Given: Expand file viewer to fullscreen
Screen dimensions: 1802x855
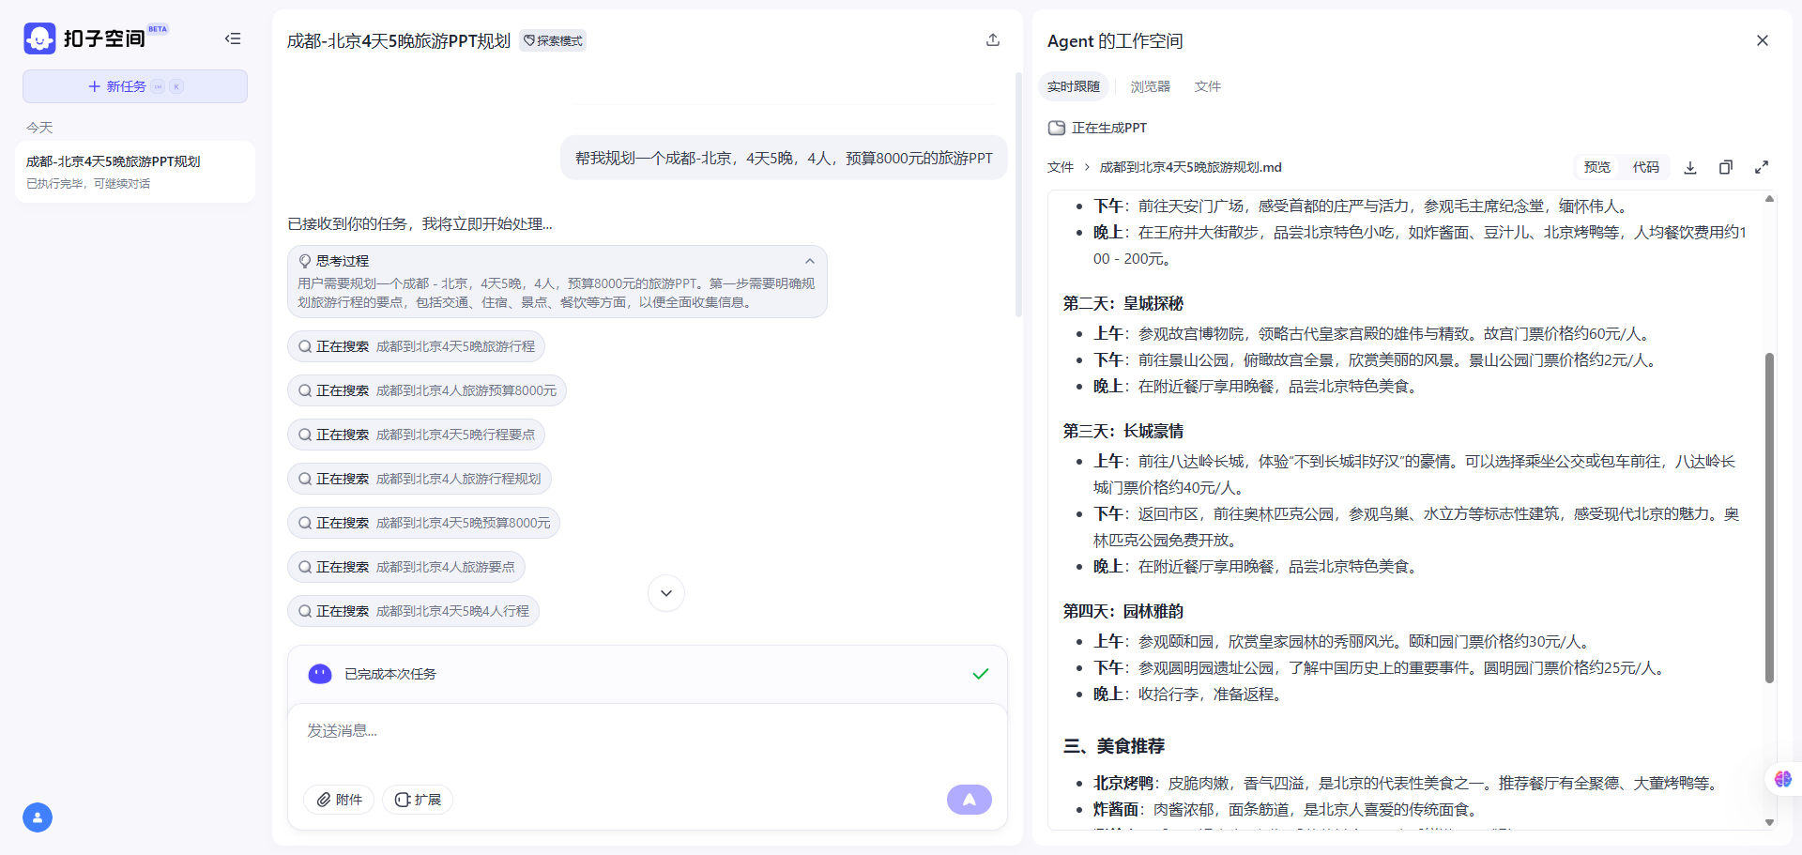Looking at the screenshot, I should (x=1762, y=167).
